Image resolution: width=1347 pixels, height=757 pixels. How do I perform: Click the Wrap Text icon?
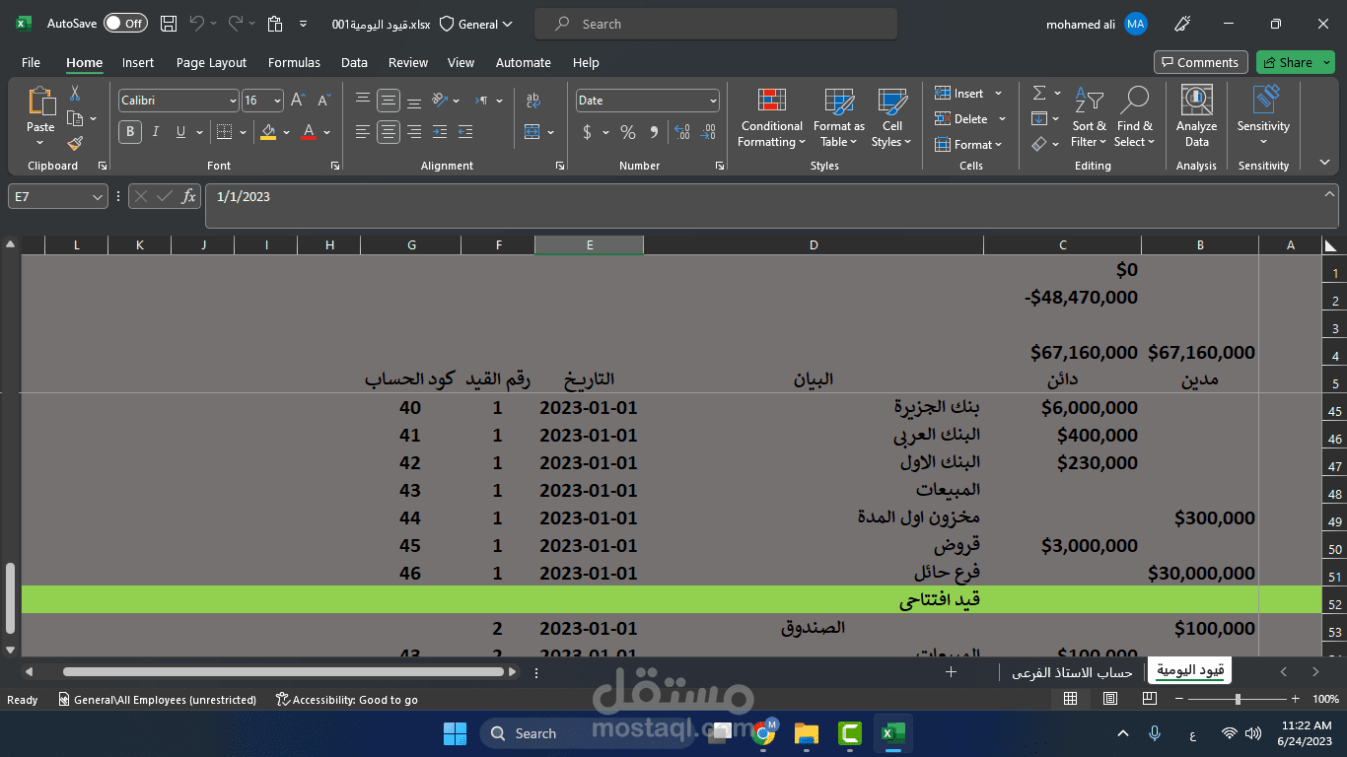point(533,101)
